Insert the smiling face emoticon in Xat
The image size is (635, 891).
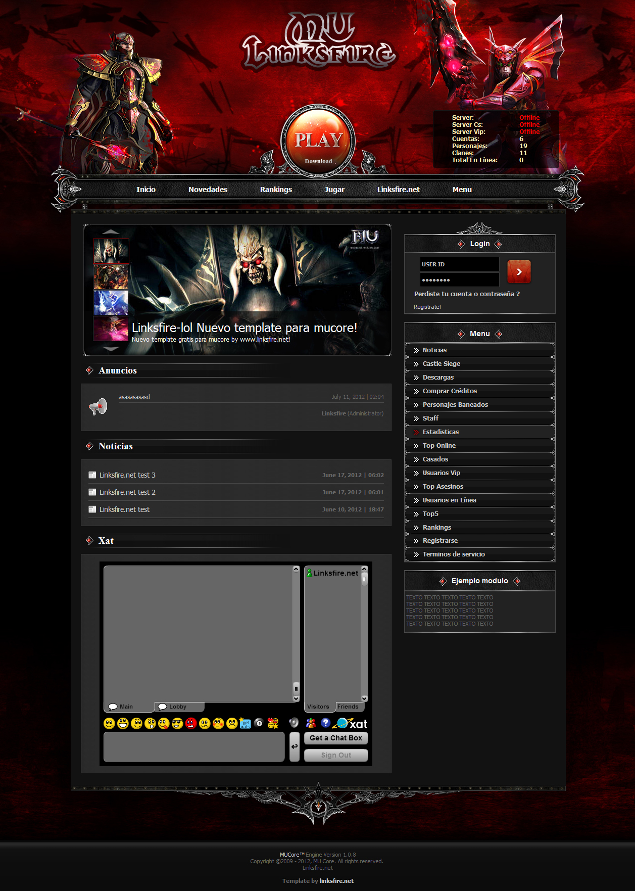tap(109, 723)
